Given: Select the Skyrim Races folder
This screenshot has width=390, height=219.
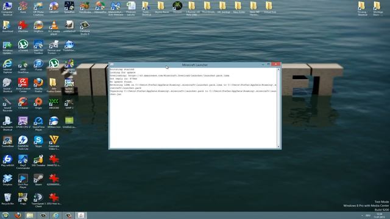Looking at the screenshot, I should pyautogui.click(x=161, y=7).
